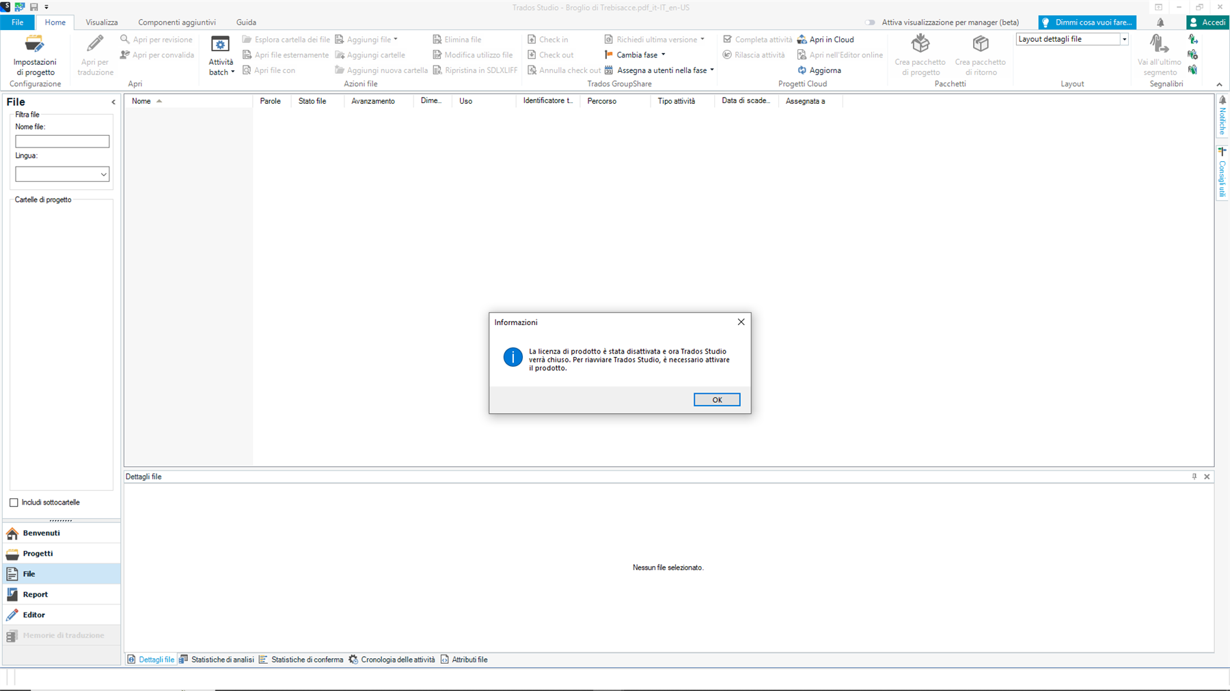Click Dimmi cosa vuoi fare search
Image resolution: width=1230 pixels, height=691 pixels.
point(1087,23)
